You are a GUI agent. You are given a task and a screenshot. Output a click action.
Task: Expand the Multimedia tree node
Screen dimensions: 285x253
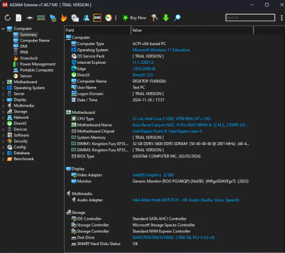tap(3, 105)
